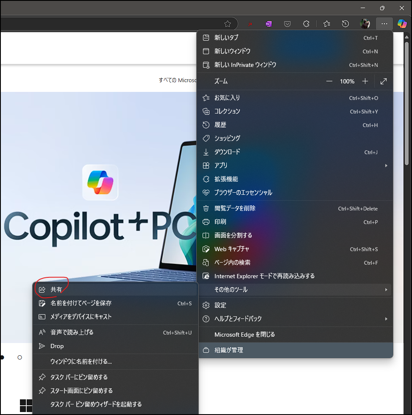Click the Copilot logo on the page banner
Screen dimensions: 412x415
[100, 183]
